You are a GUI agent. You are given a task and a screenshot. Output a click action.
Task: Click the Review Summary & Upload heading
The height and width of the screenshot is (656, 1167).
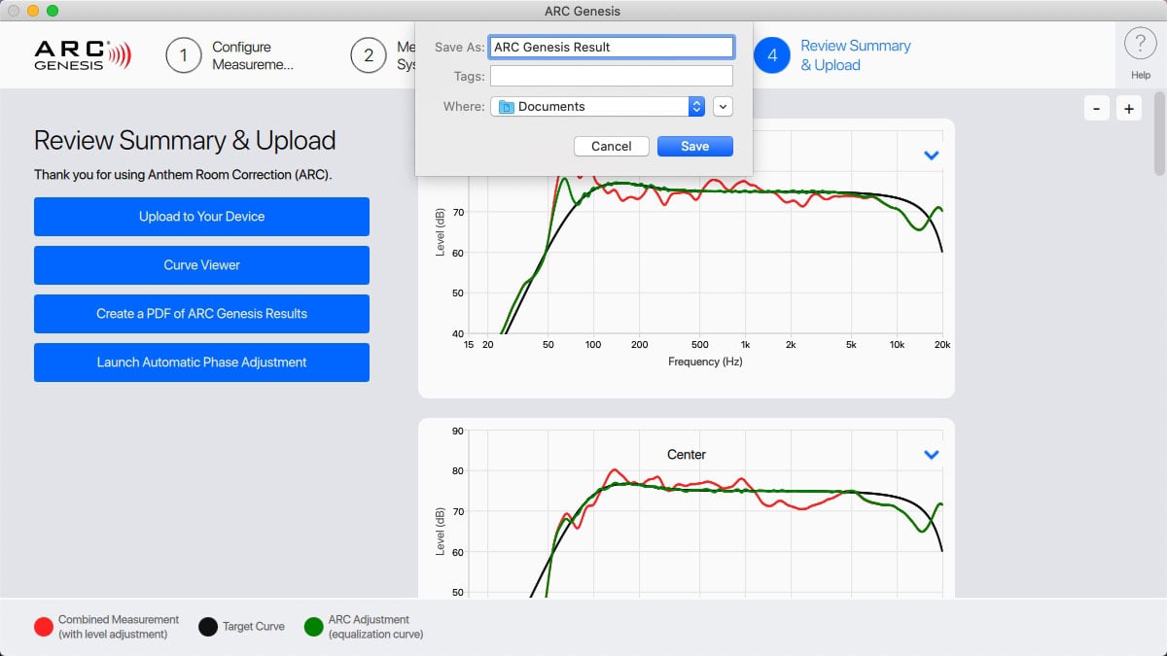[185, 141]
